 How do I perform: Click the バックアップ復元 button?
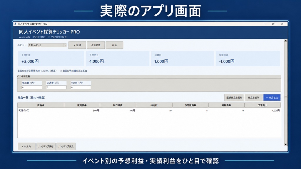click(x=66, y=146)
